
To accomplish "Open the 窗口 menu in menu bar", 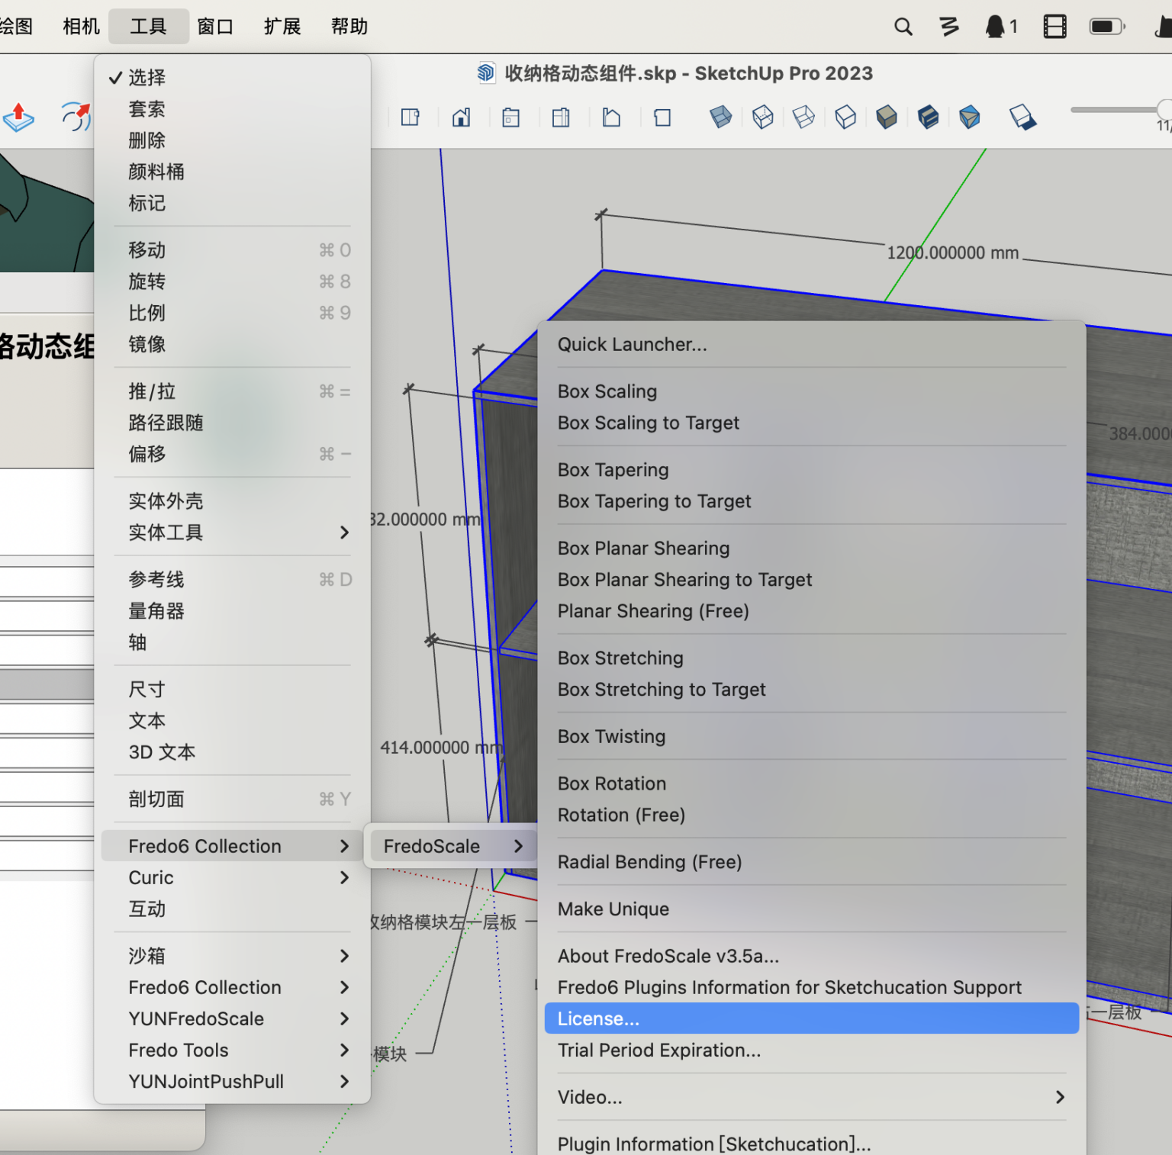I will click(215, 27).
